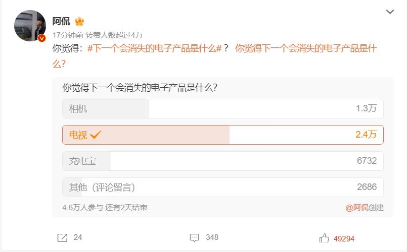Click the checkmark icon beside 电视
The width and height of the screenshot is (407, 252).
click(x=96, y=135)
